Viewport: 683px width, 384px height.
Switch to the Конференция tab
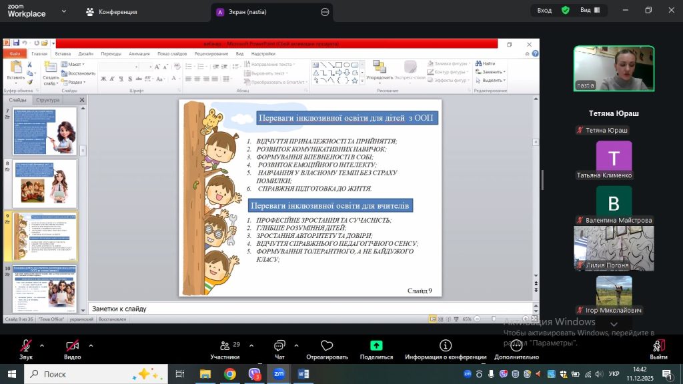[x=111, y=12]
